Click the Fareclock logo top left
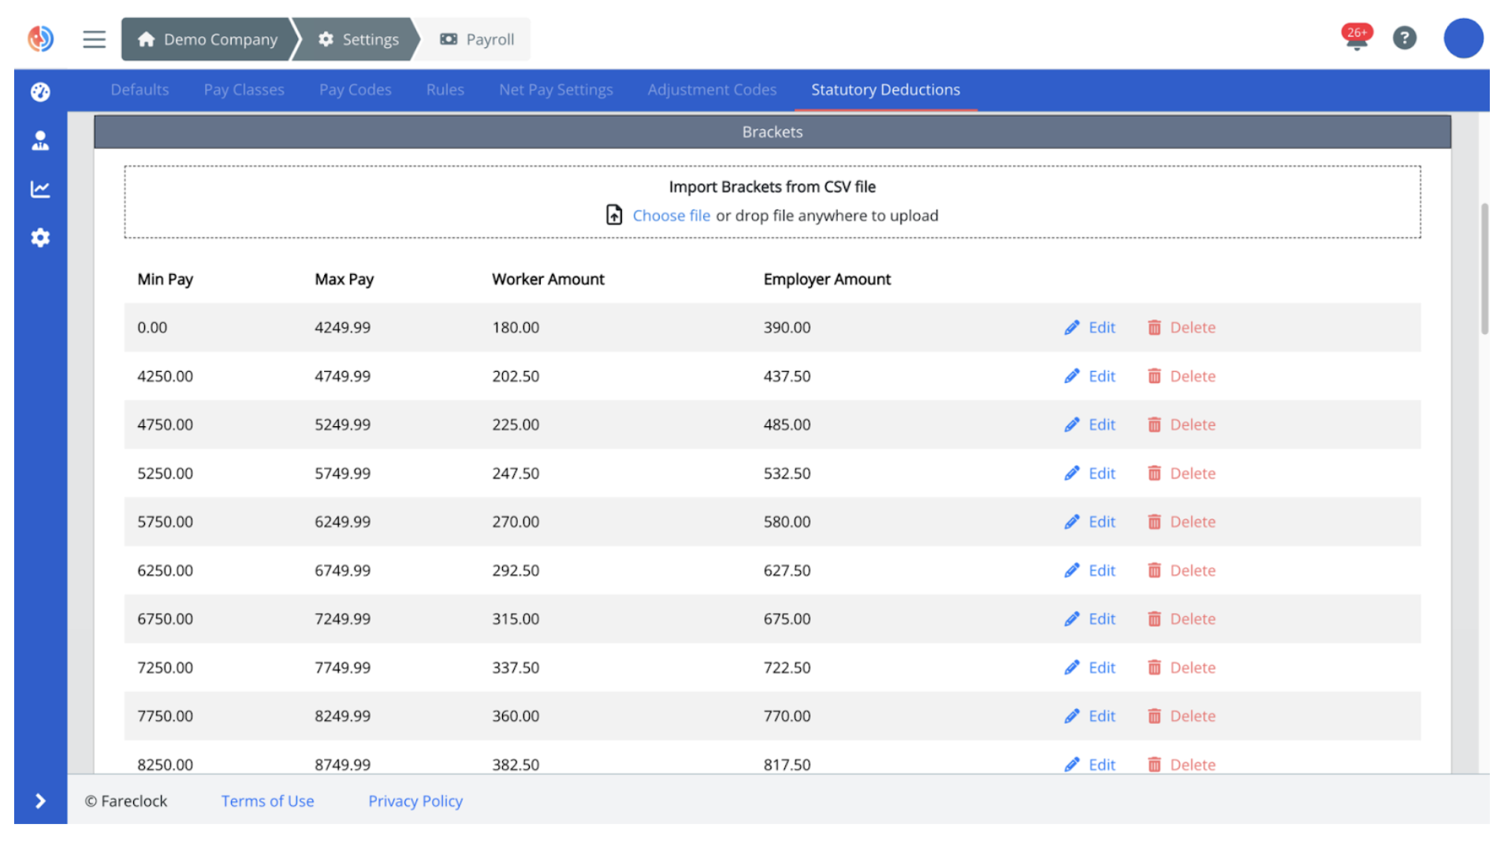This screenshot has height=843, width=1504. click(40, 39)
